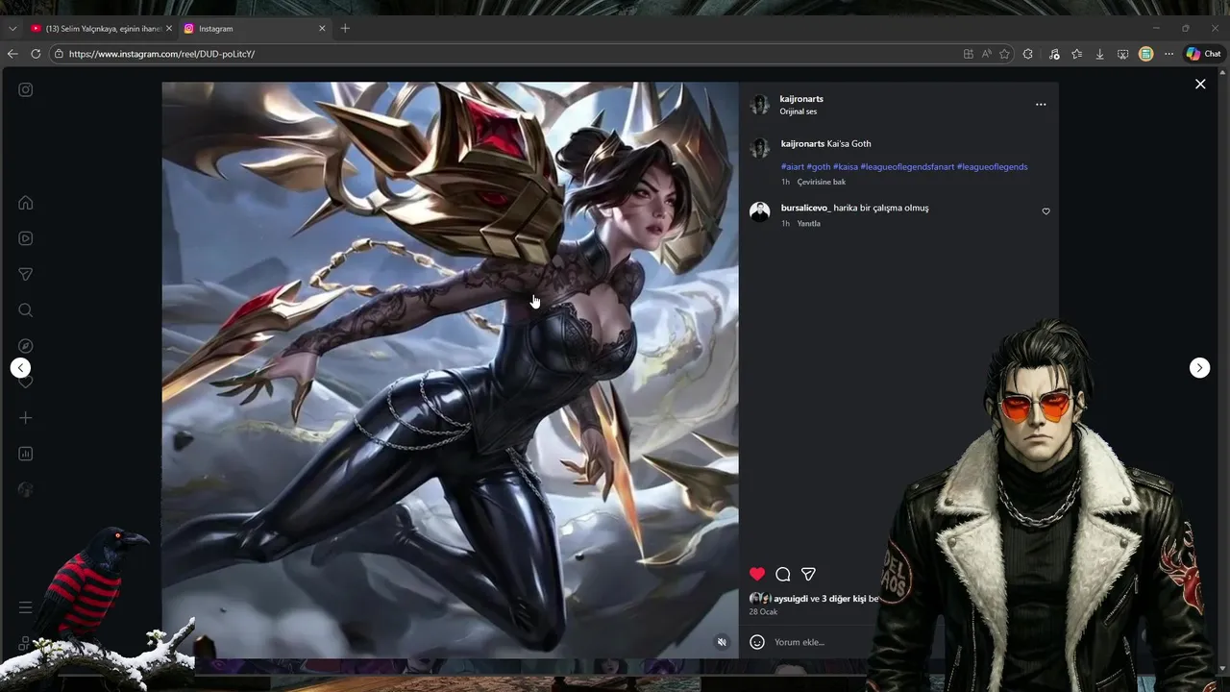The image size is (1230, 692).
Task: Open the Downloads arrow icon
Action: point(1100,54)
